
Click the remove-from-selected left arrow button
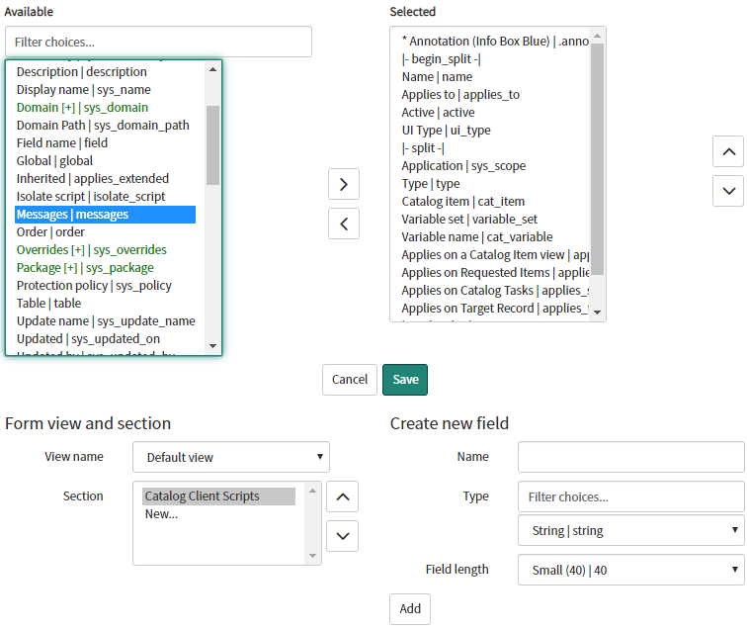(343, 224)
